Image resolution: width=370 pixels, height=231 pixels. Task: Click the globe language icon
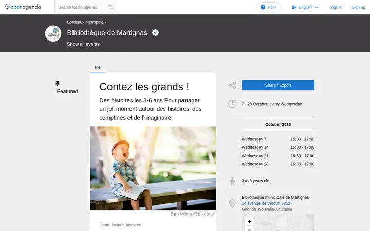294,7
